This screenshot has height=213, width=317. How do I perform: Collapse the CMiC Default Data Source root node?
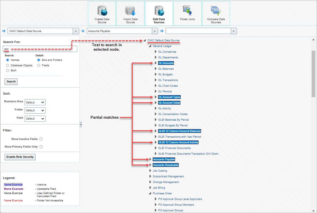(x=145, y=41)
